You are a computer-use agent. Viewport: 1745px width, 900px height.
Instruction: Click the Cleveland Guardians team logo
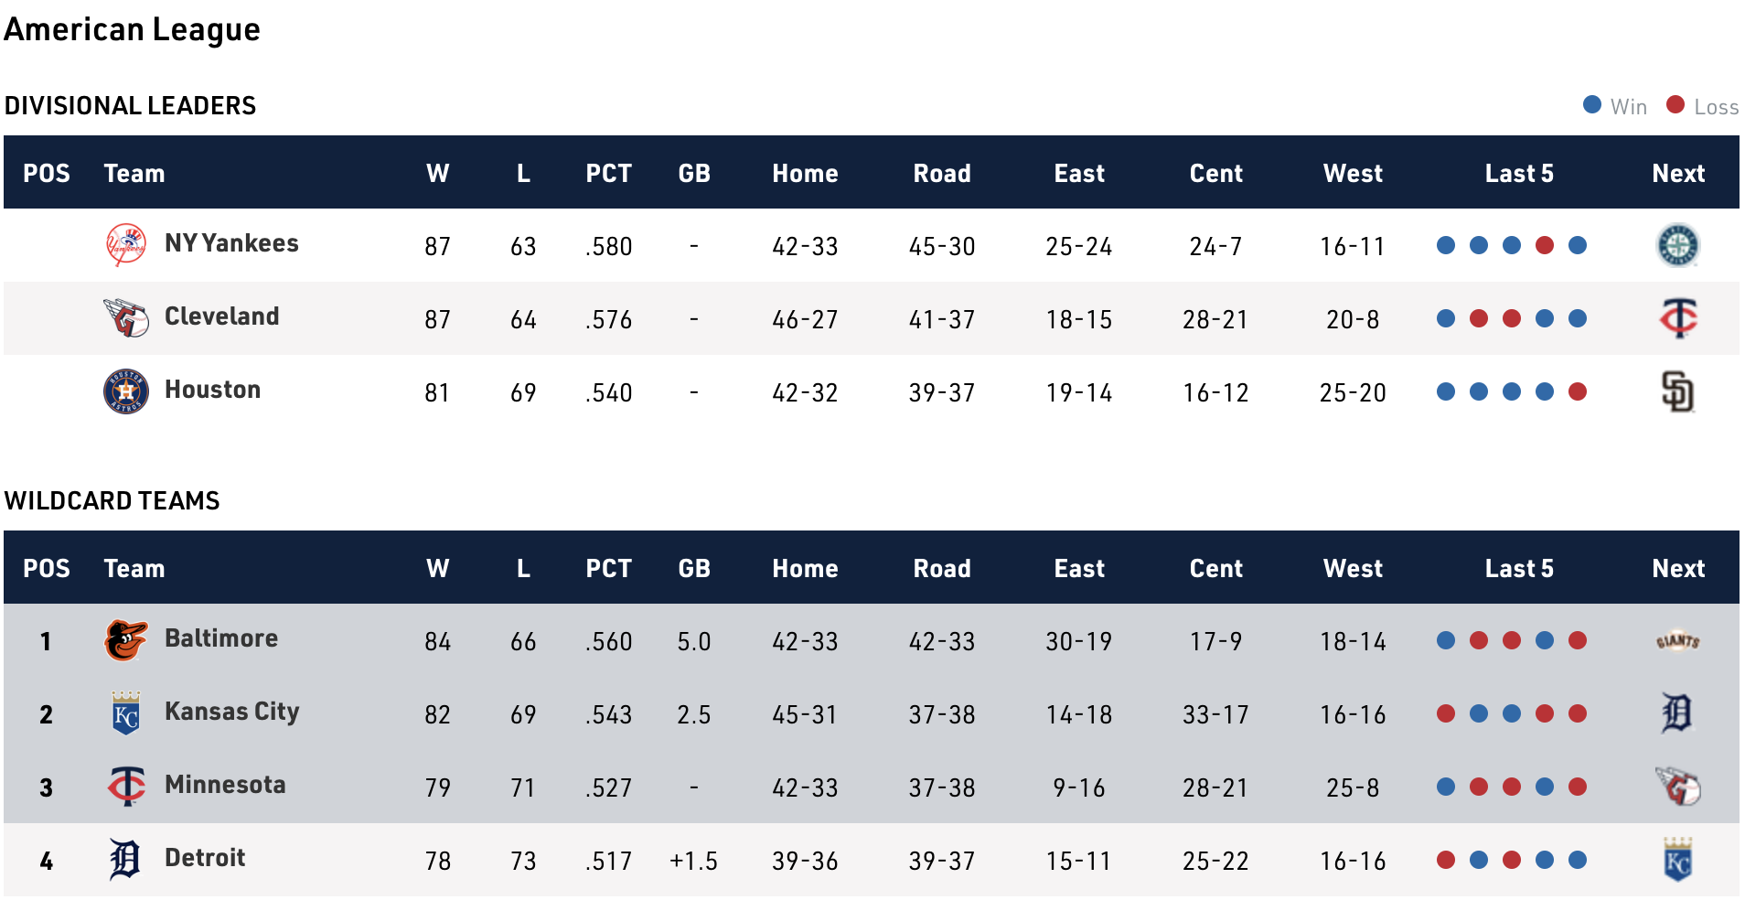(x=126, y=318)
